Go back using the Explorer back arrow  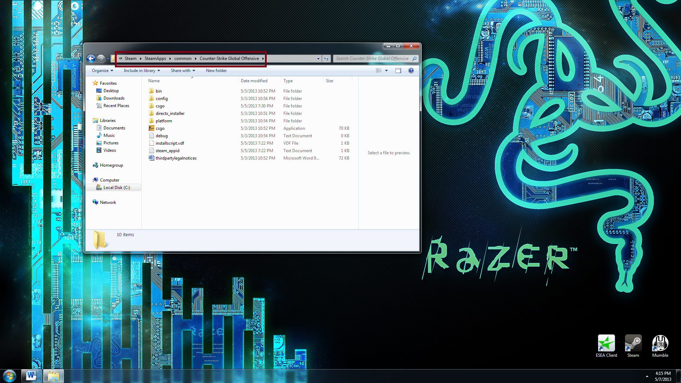tap(91, 59)
